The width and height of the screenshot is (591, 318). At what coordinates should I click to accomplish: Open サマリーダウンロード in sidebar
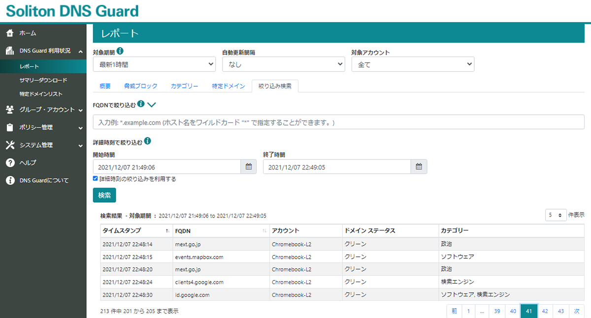[x=43, y=80]
